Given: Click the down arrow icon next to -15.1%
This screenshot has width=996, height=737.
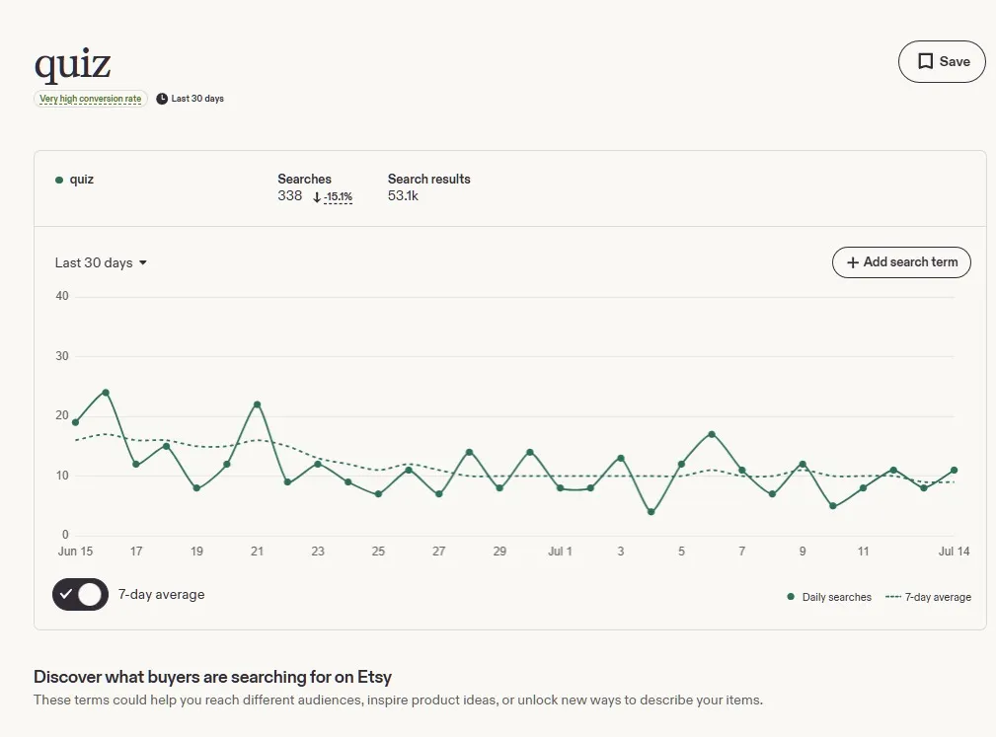Looking at the screenshot, I should click(316, 197).
